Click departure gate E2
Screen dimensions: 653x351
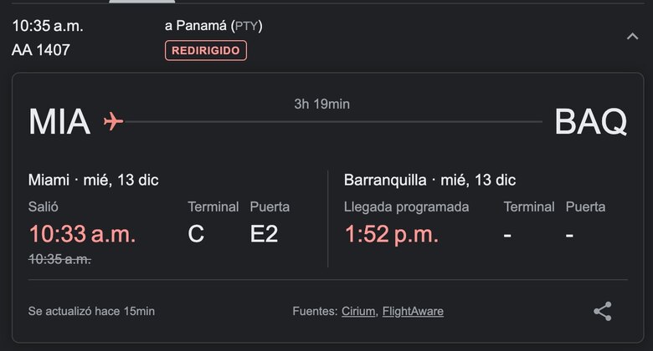tap(264, 234)
